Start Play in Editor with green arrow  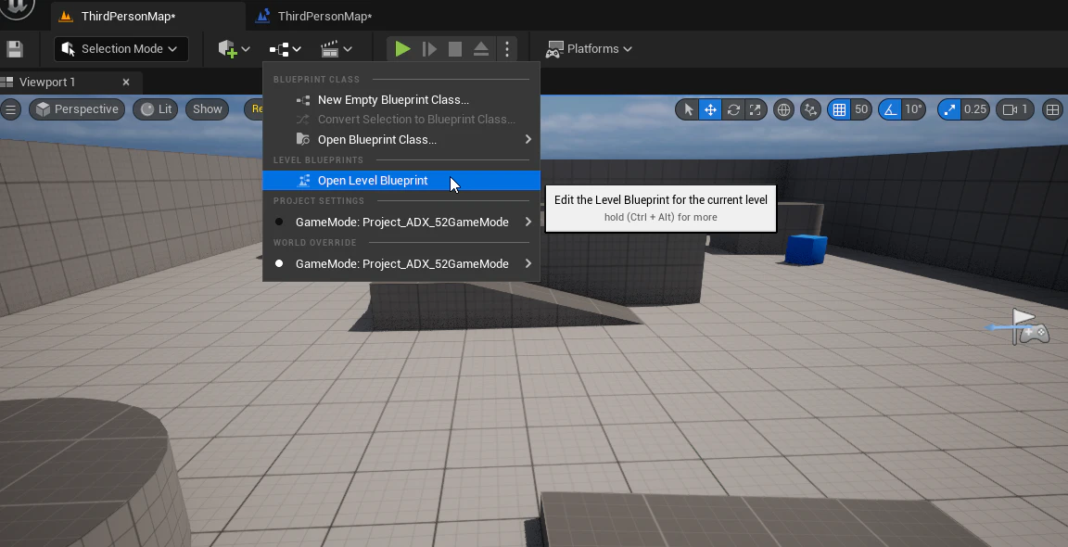click(402, 49)
